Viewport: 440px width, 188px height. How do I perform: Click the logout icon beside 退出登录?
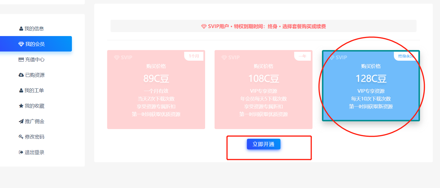[x=21, y=152]
